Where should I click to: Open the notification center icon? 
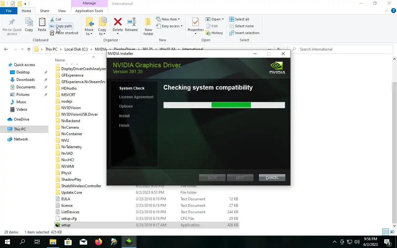[x=387, y=242]
